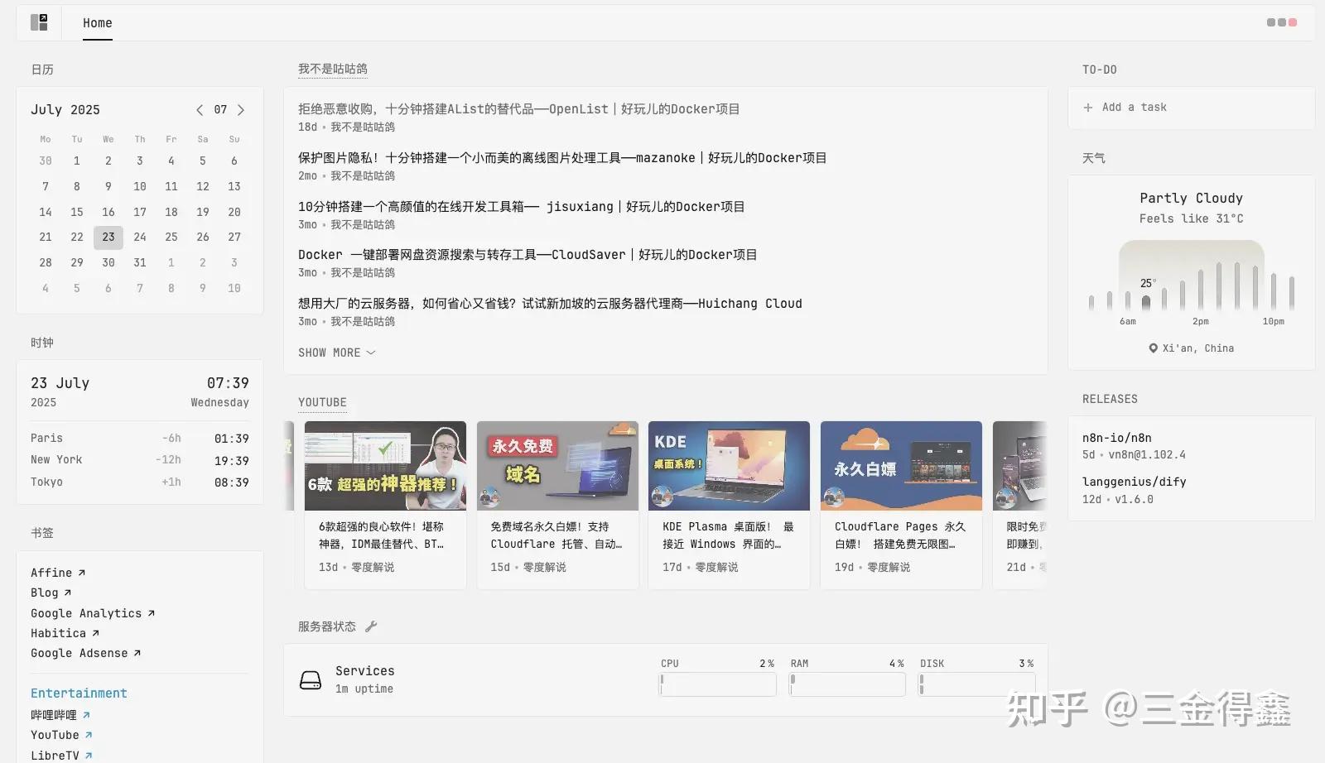Screen dimensions: 1325x763
Task: Select July 23 on the calendar
Action: point(108,237)
